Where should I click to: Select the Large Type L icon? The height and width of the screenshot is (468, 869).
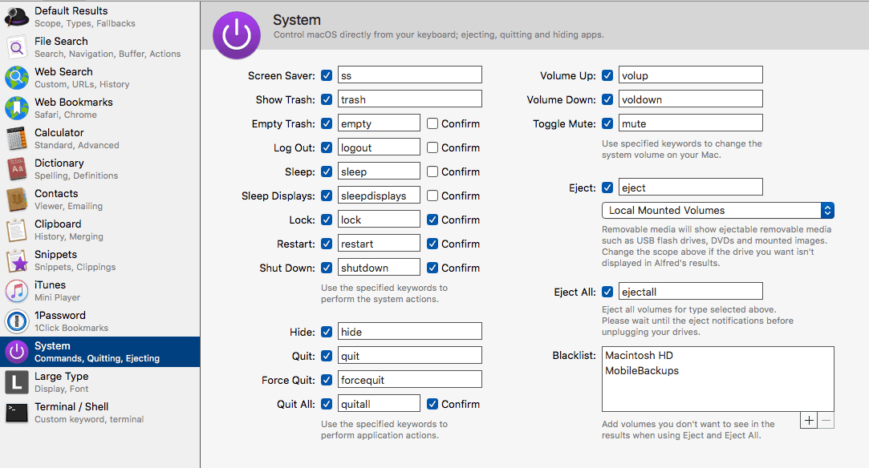tap(17, 381)
